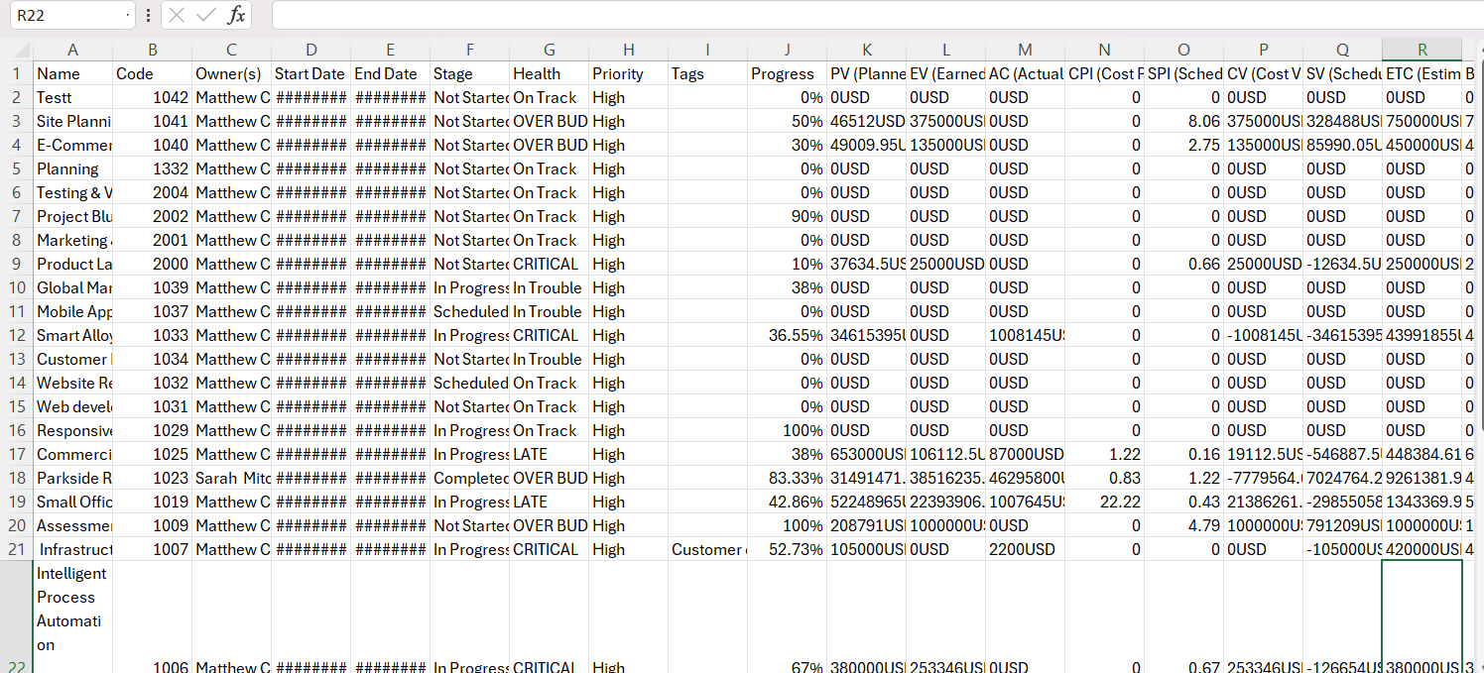Click the End Date header cell

[x=390, y=73]
